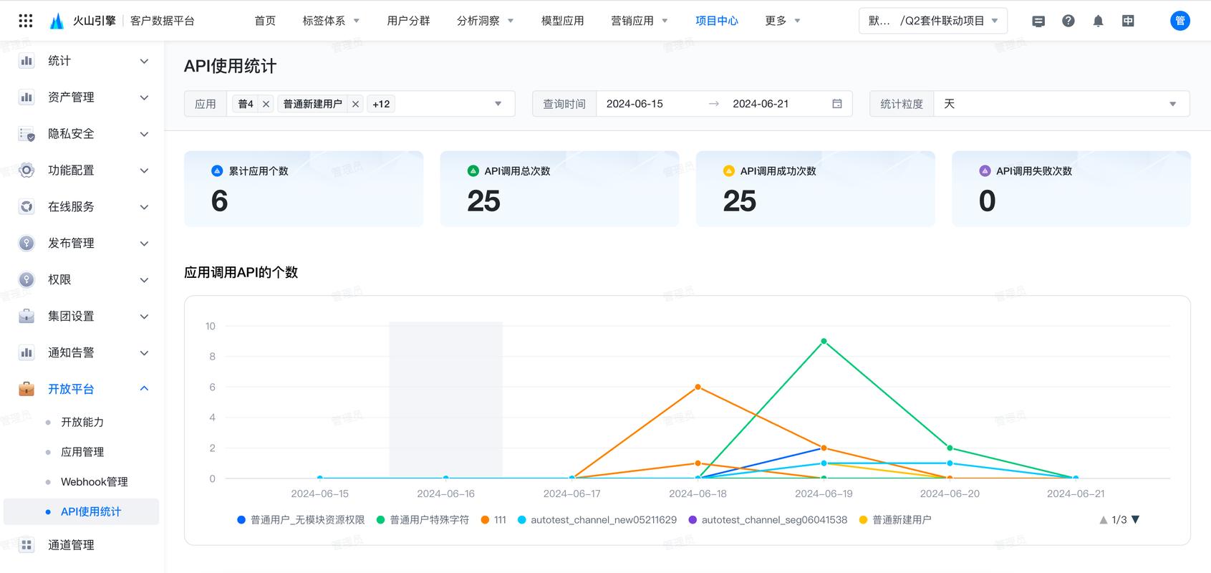The width and height of the screenshot is (1211, 573).
Task: Collapse the 开放平台 sidebar section
Action: tap(144, 389)
